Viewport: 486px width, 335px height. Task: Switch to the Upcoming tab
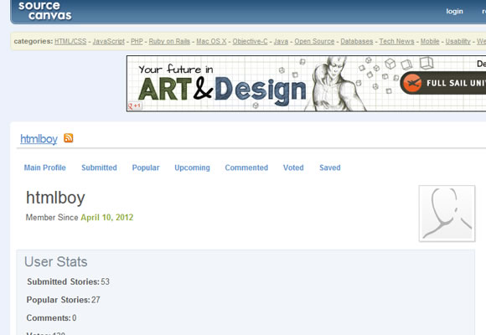192,167
